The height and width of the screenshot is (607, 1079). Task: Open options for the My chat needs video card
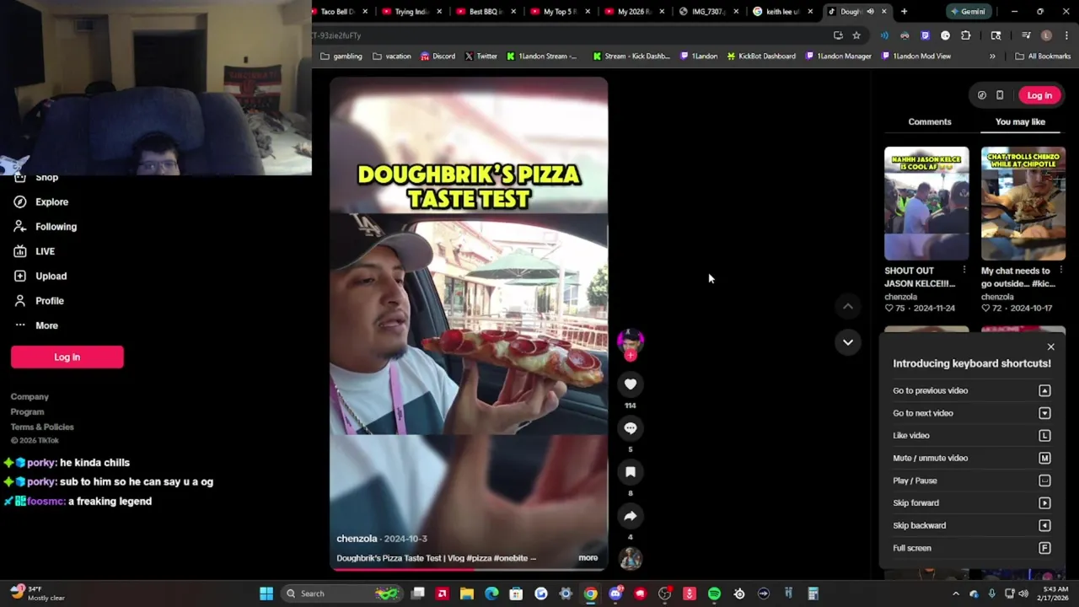point(1060,271)
